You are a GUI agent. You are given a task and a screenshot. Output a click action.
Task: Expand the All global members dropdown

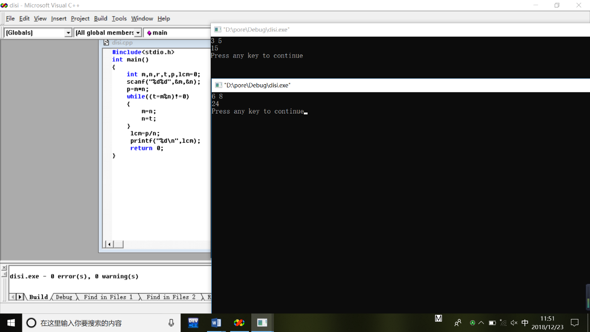pos(138,33)
